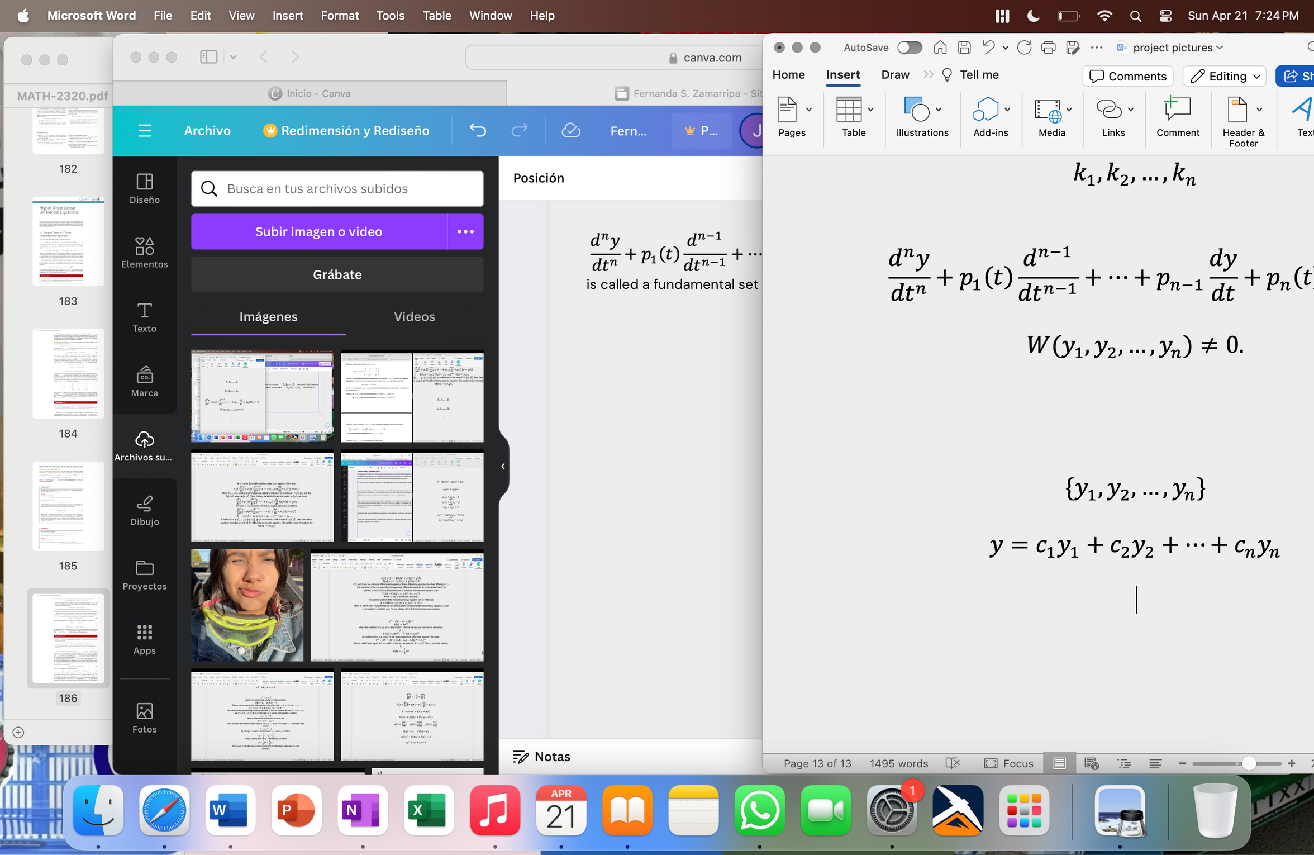Screen dimensions: 1314x855
Task: Open Apps section in Canva sidebar
Action: pyautogui.click(x=144, y=639)
